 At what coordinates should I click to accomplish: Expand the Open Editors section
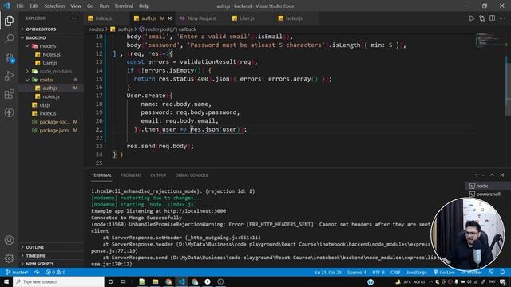51,29
